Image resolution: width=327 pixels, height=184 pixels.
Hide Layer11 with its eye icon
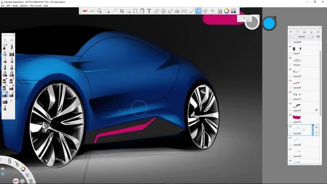tap(290, 92)
